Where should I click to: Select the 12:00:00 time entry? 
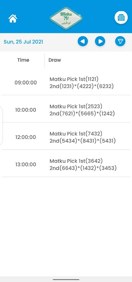click(x=25, y=137)
